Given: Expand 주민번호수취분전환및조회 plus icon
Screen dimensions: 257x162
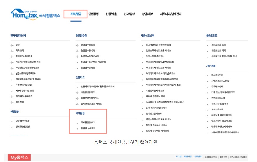Looking at the screenshot, I should [x=12, y=68].
